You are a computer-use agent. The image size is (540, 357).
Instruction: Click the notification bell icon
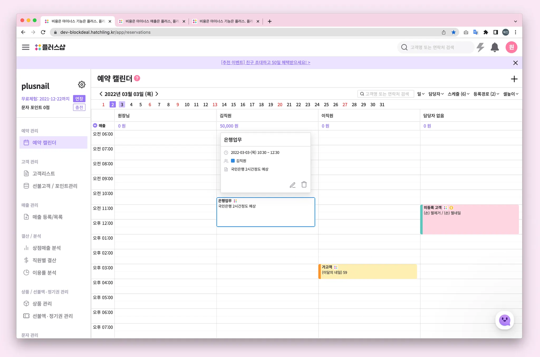494,47
